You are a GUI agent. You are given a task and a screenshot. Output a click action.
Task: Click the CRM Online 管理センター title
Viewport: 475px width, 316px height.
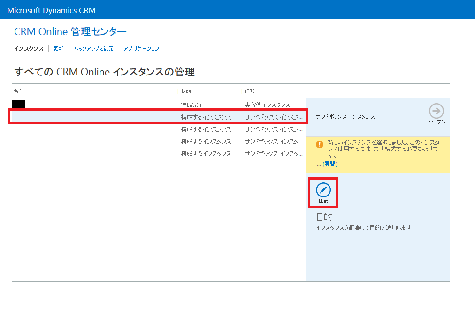coord(70,31)
